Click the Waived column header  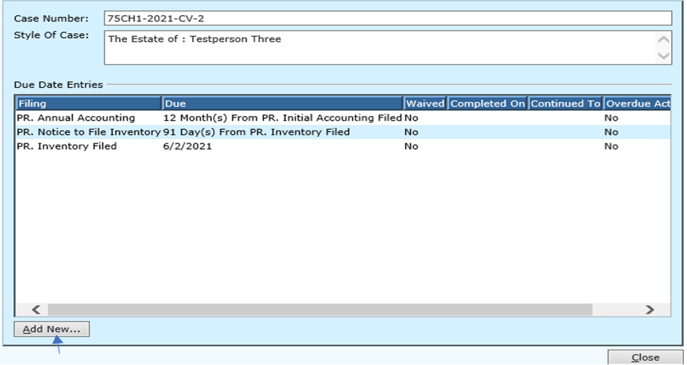(425, 103)
